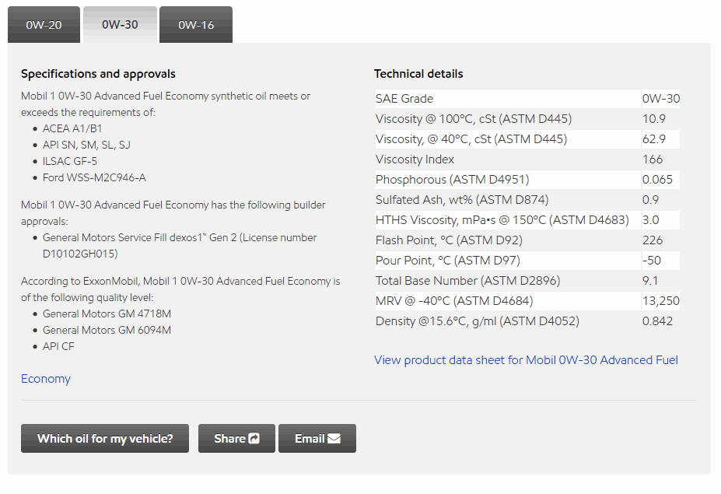Image resolution: width=721 pixels, height=494 pixels.
Task: Click the base number value 9.1
Action: click(x=650, y=281)
